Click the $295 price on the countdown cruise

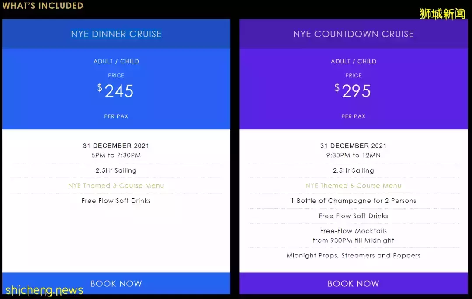click(353, 90)
